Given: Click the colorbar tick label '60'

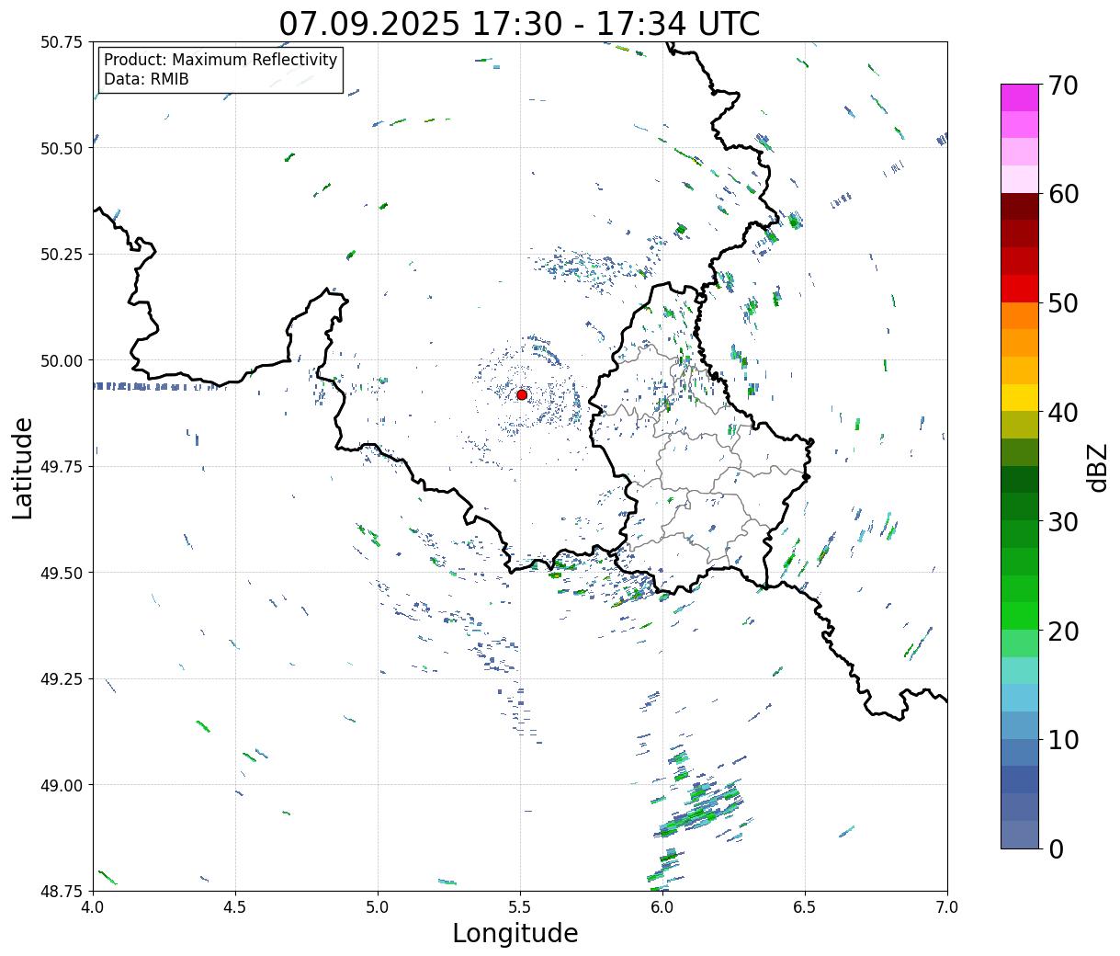Looking at the screenshot, I should (x=1063, y=194).
